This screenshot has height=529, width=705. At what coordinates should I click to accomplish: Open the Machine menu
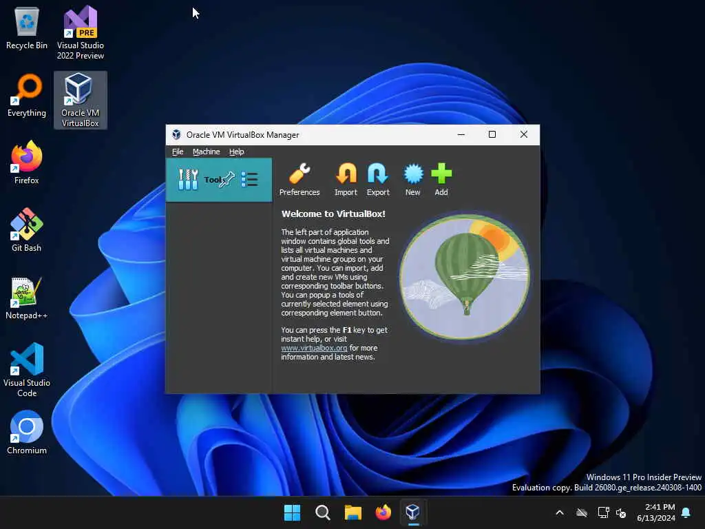[x=207, y=152]
